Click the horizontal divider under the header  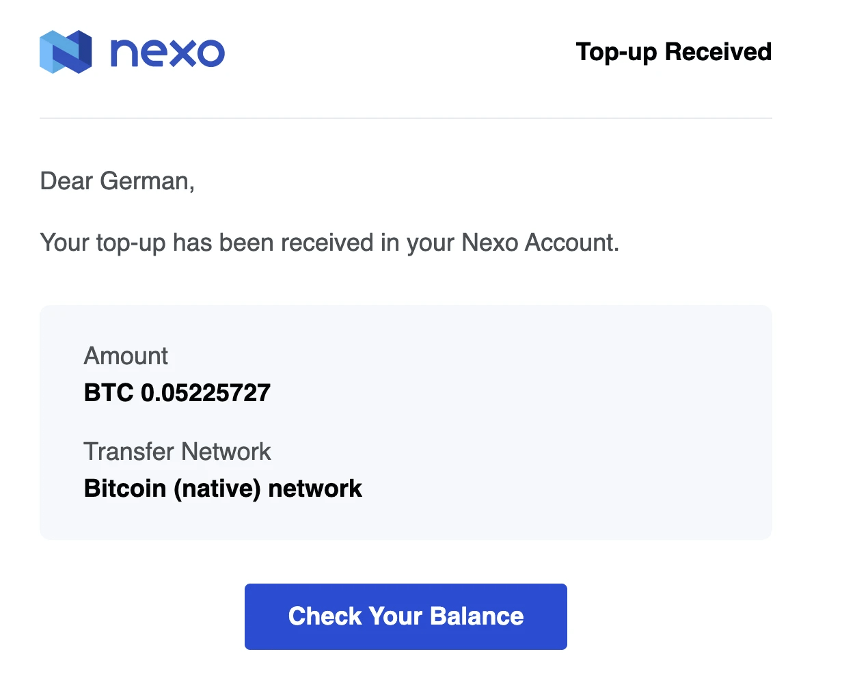coord(406,118)
